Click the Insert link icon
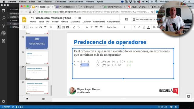This screenshot has height=109, width=194. coord(154,27)
